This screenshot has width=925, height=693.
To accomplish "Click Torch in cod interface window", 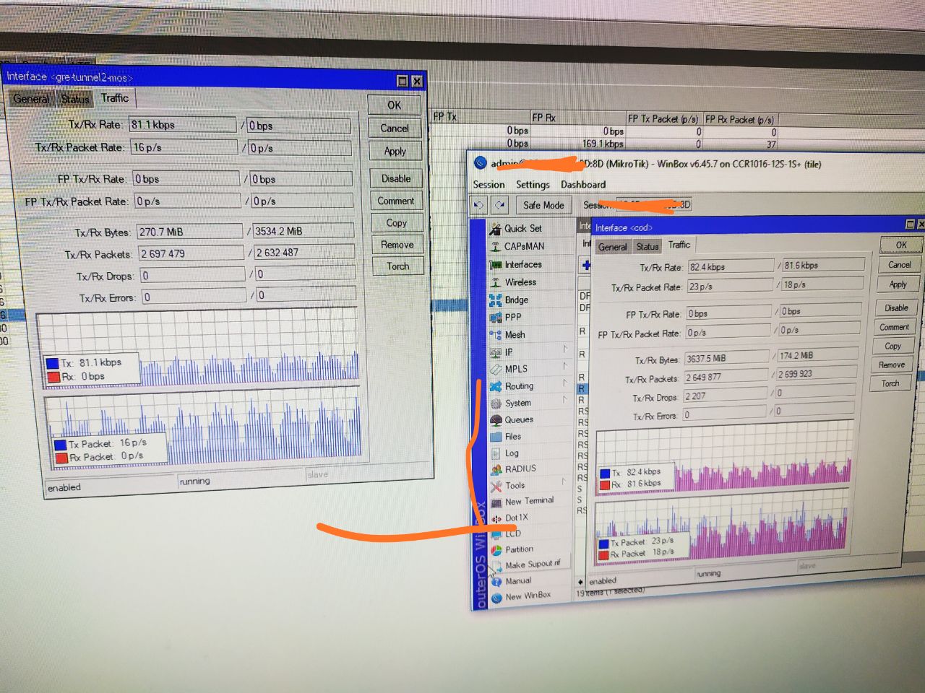I will [x=890, y=383].
